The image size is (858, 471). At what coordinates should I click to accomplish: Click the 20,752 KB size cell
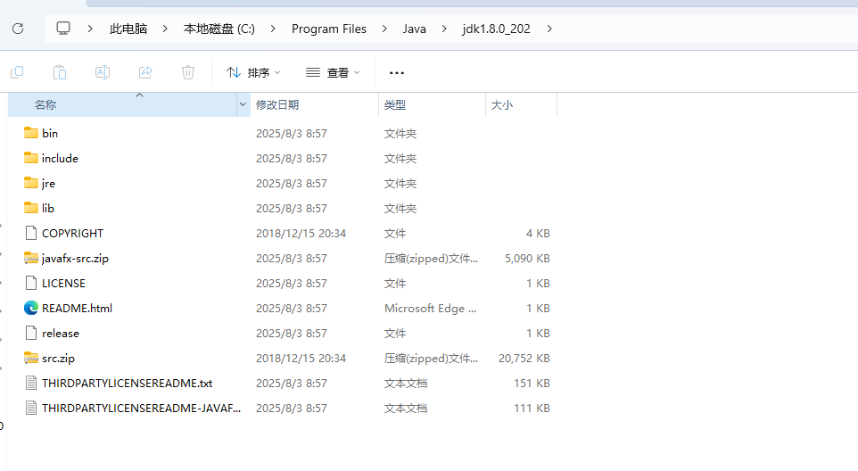point(524,359)
